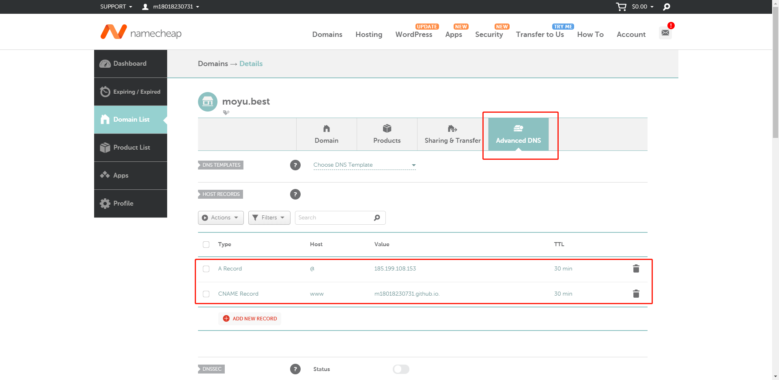
Task: Click the TTL column header
Action: tap(559, 245)
